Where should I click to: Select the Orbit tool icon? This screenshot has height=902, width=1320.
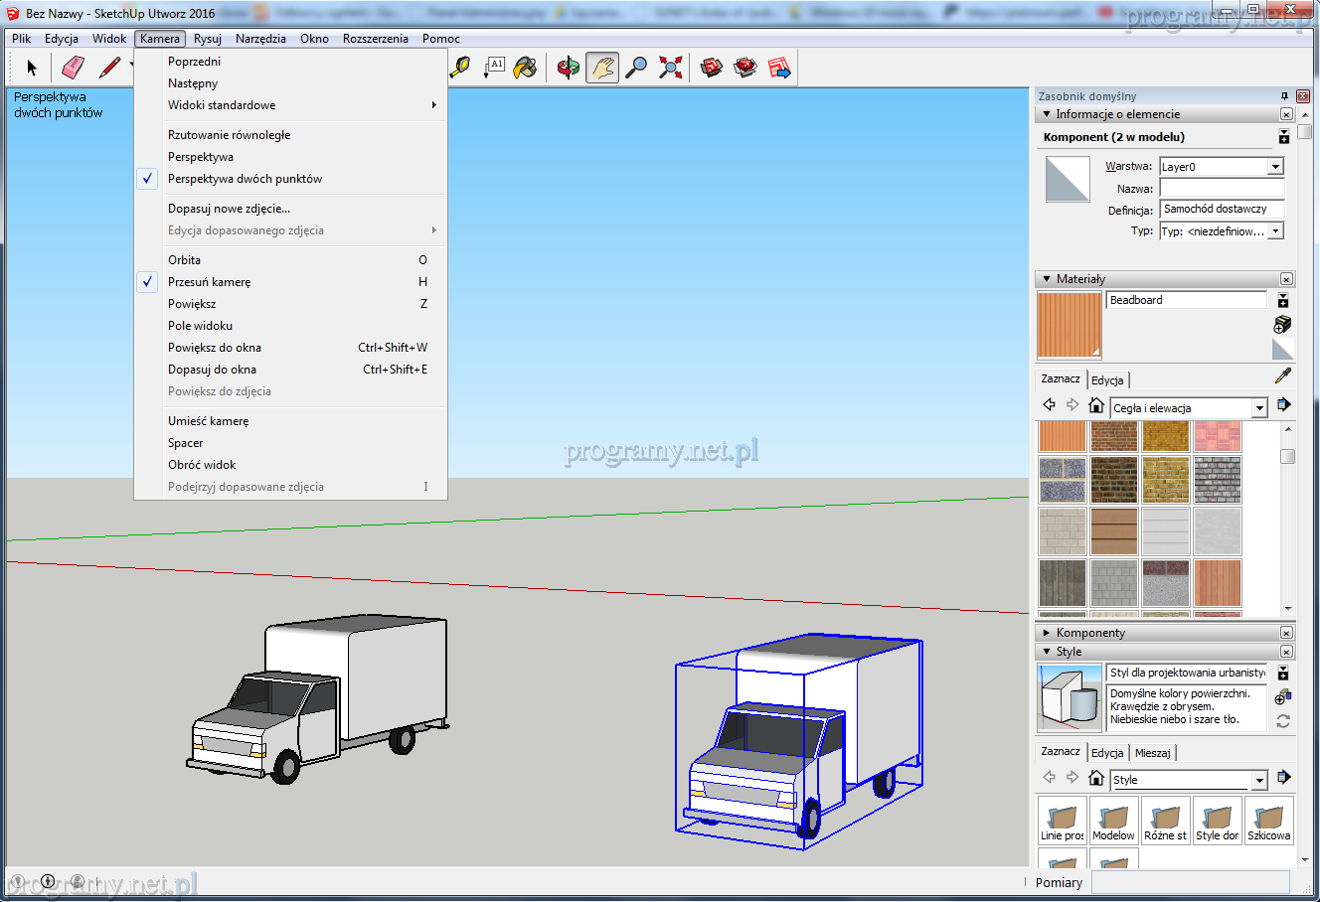[569, 68]
